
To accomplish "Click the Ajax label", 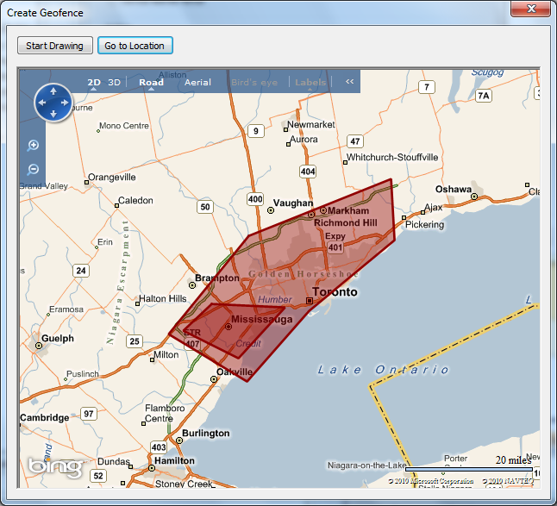I will [x=434, y=208].
